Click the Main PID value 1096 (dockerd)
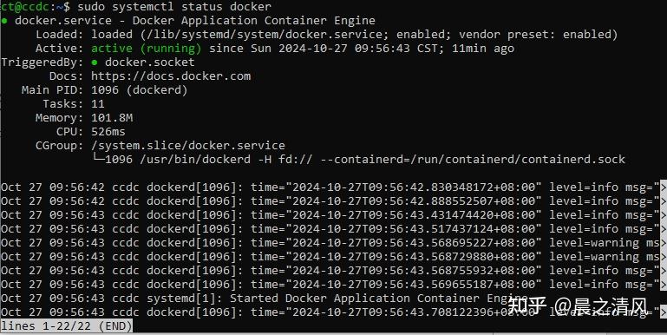 click(x=139, y=90)
